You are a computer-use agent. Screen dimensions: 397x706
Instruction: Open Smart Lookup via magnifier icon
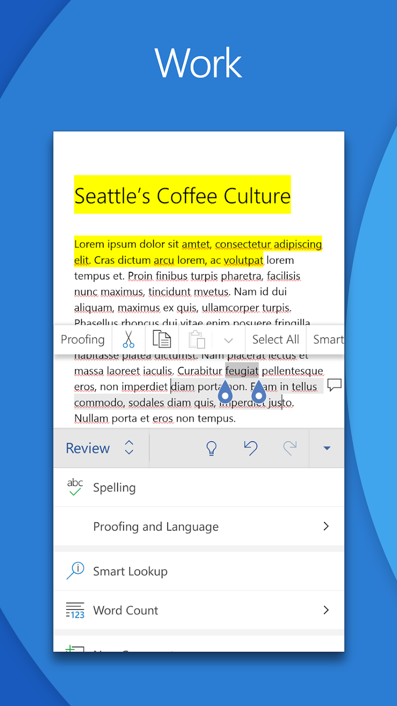point(75,570)
